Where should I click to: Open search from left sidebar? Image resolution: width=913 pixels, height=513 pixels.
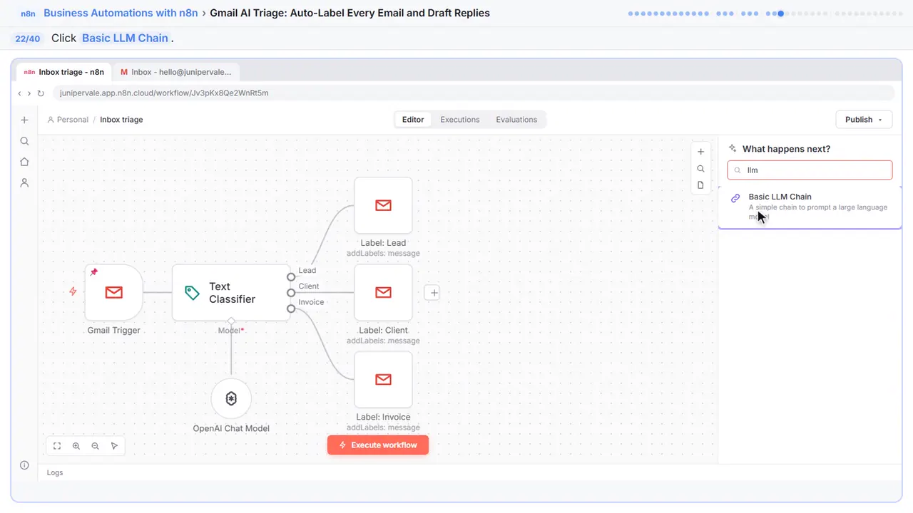(x=24, y=141)
